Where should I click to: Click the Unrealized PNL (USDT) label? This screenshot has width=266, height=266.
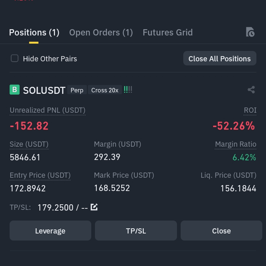pyautogui.click(x=48, y=110)
